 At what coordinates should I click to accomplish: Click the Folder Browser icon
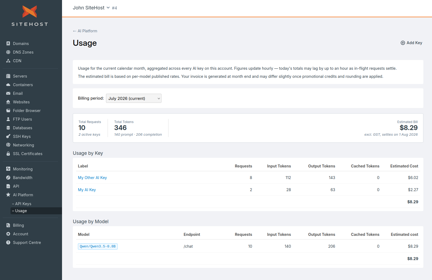pyautogui.click(x=8, y=111)
